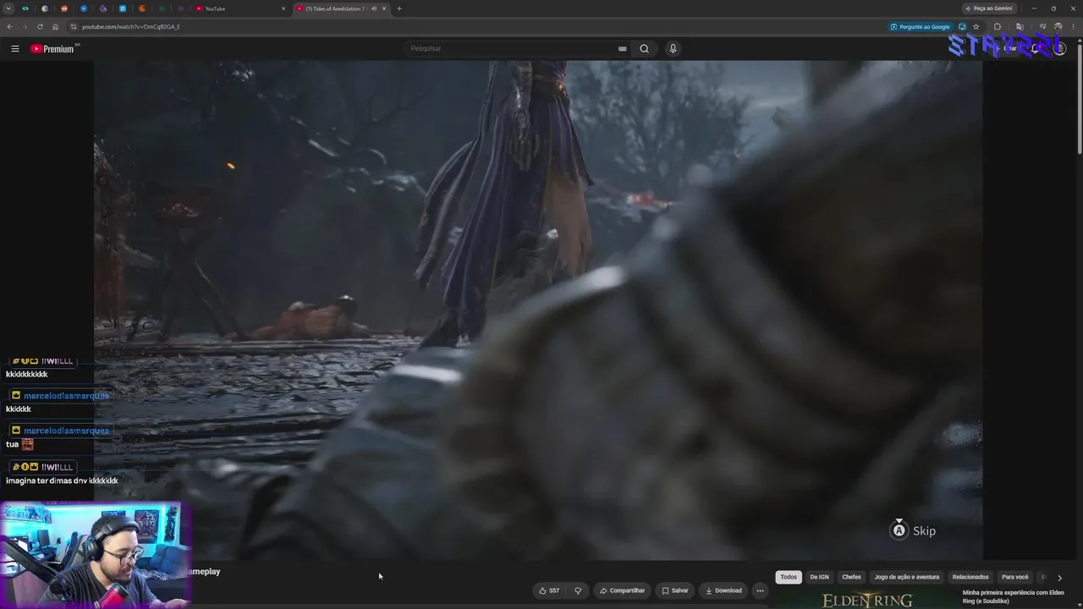Filter recommendations by De IGN

[819, 577]
